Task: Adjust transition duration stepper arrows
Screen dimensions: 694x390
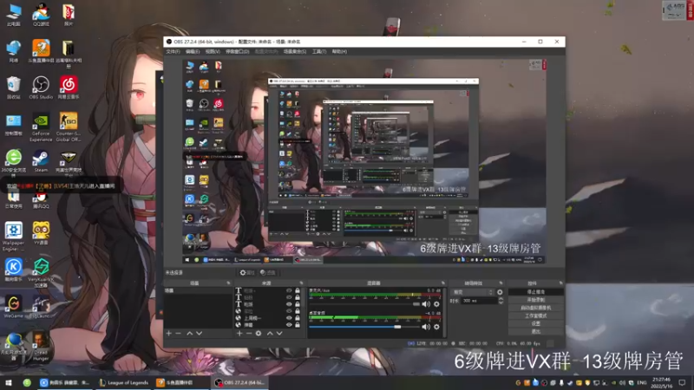Action: tap(501, 301)
